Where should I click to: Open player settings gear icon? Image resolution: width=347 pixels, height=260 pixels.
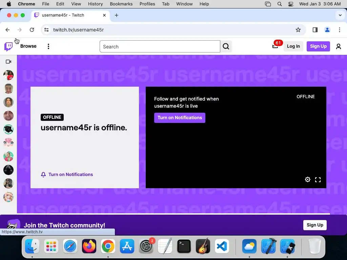308,179
